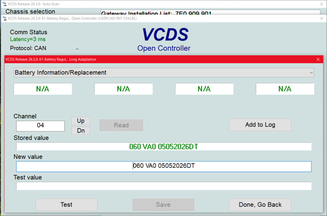This screenshot has width=327, height=216.
Task: Click the second N/A measuring field
Action: coord(123,89)
